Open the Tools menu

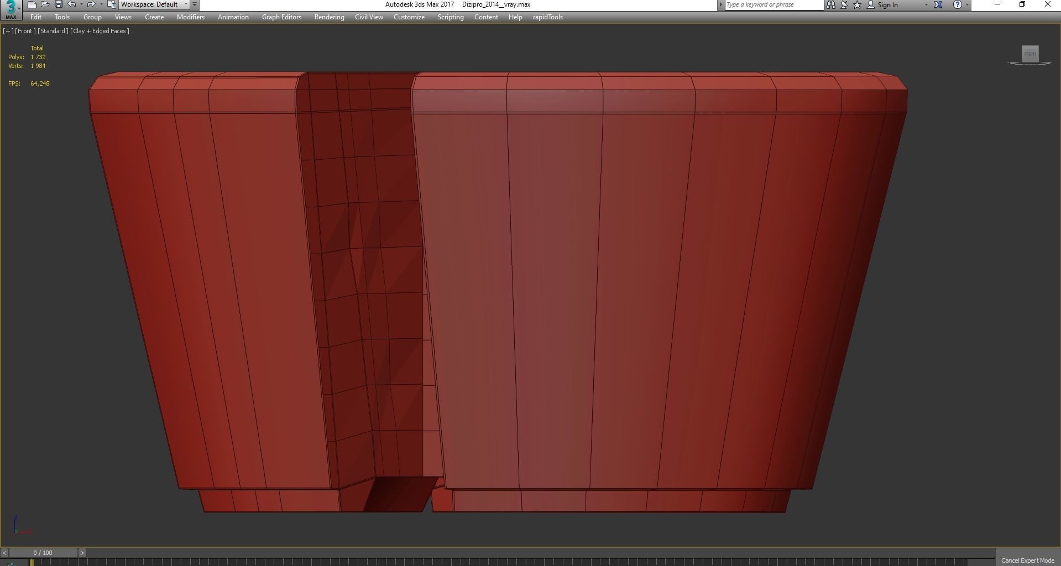(62, 17)
